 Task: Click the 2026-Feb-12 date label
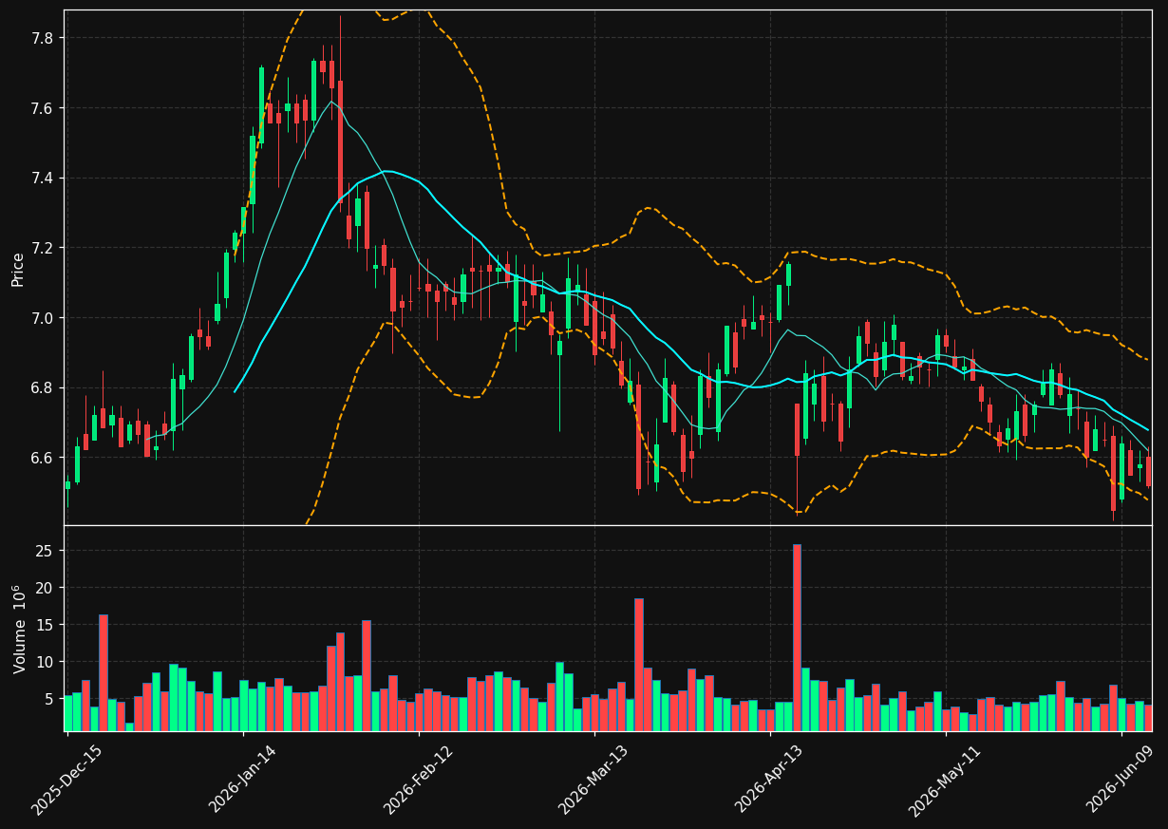coord(418,780)
